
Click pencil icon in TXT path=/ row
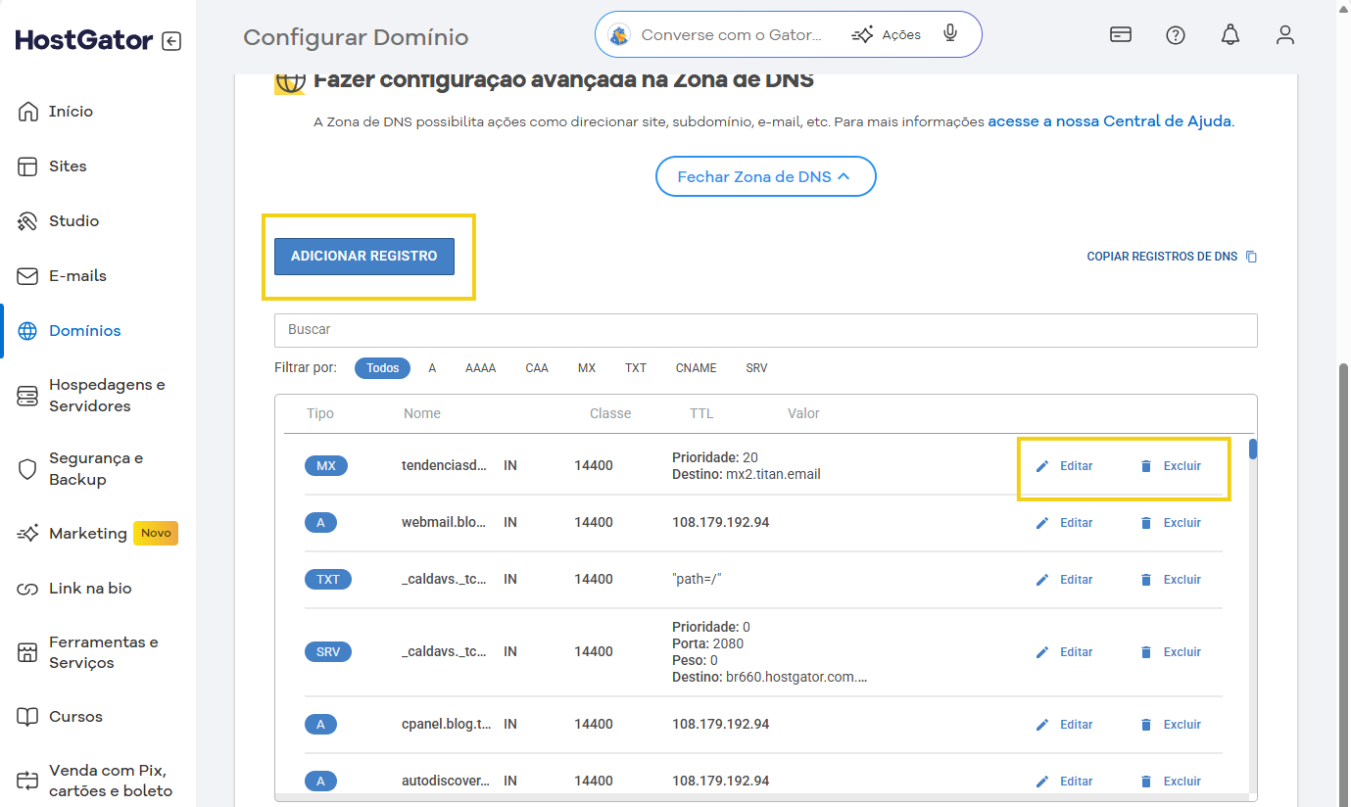pos(1042,580)
